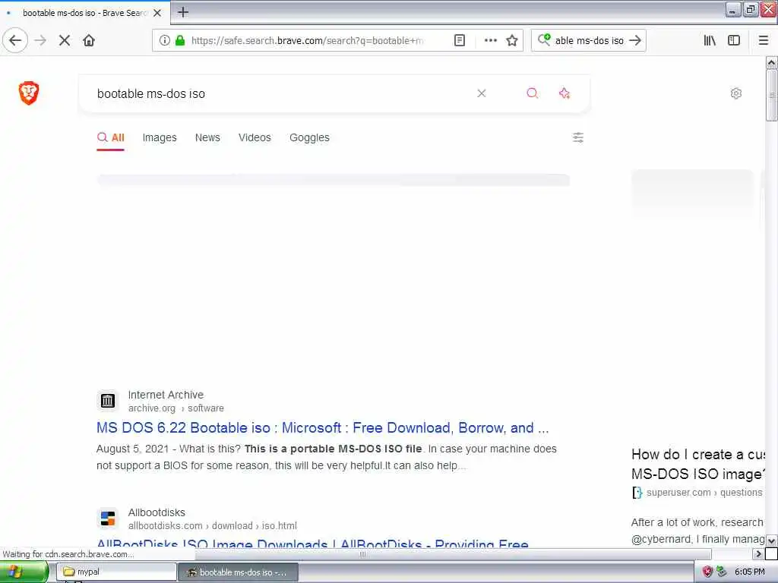This screenshot has height=583, width=778.
Task: Click the tray security shield icon
Action: click(707, 572)
